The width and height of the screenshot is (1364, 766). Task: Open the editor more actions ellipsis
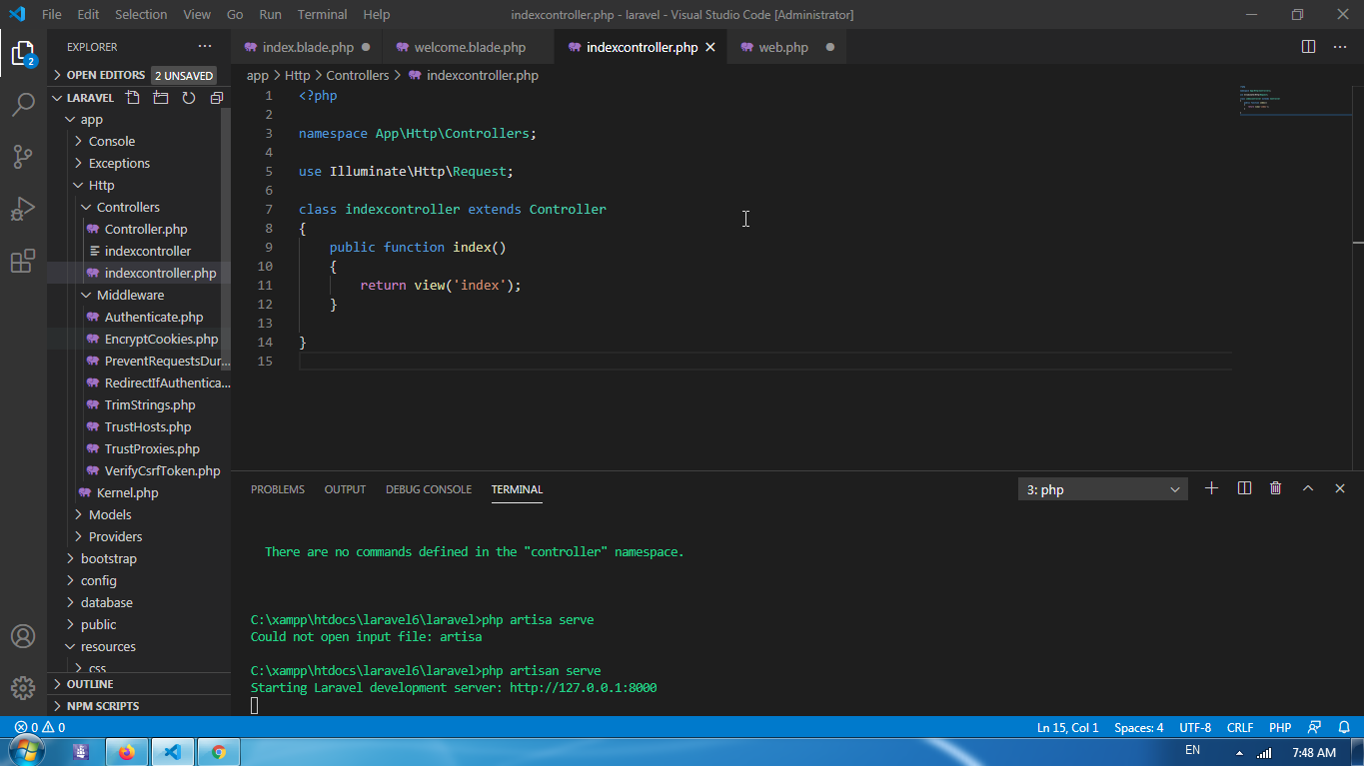(1340, 47)
